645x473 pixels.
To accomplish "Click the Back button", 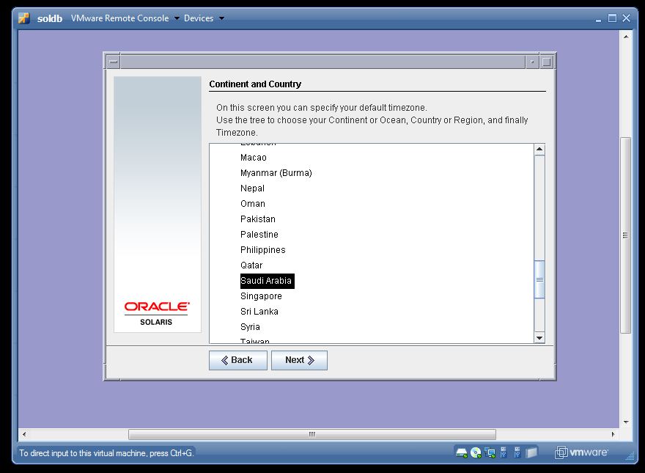I will 237,360.
